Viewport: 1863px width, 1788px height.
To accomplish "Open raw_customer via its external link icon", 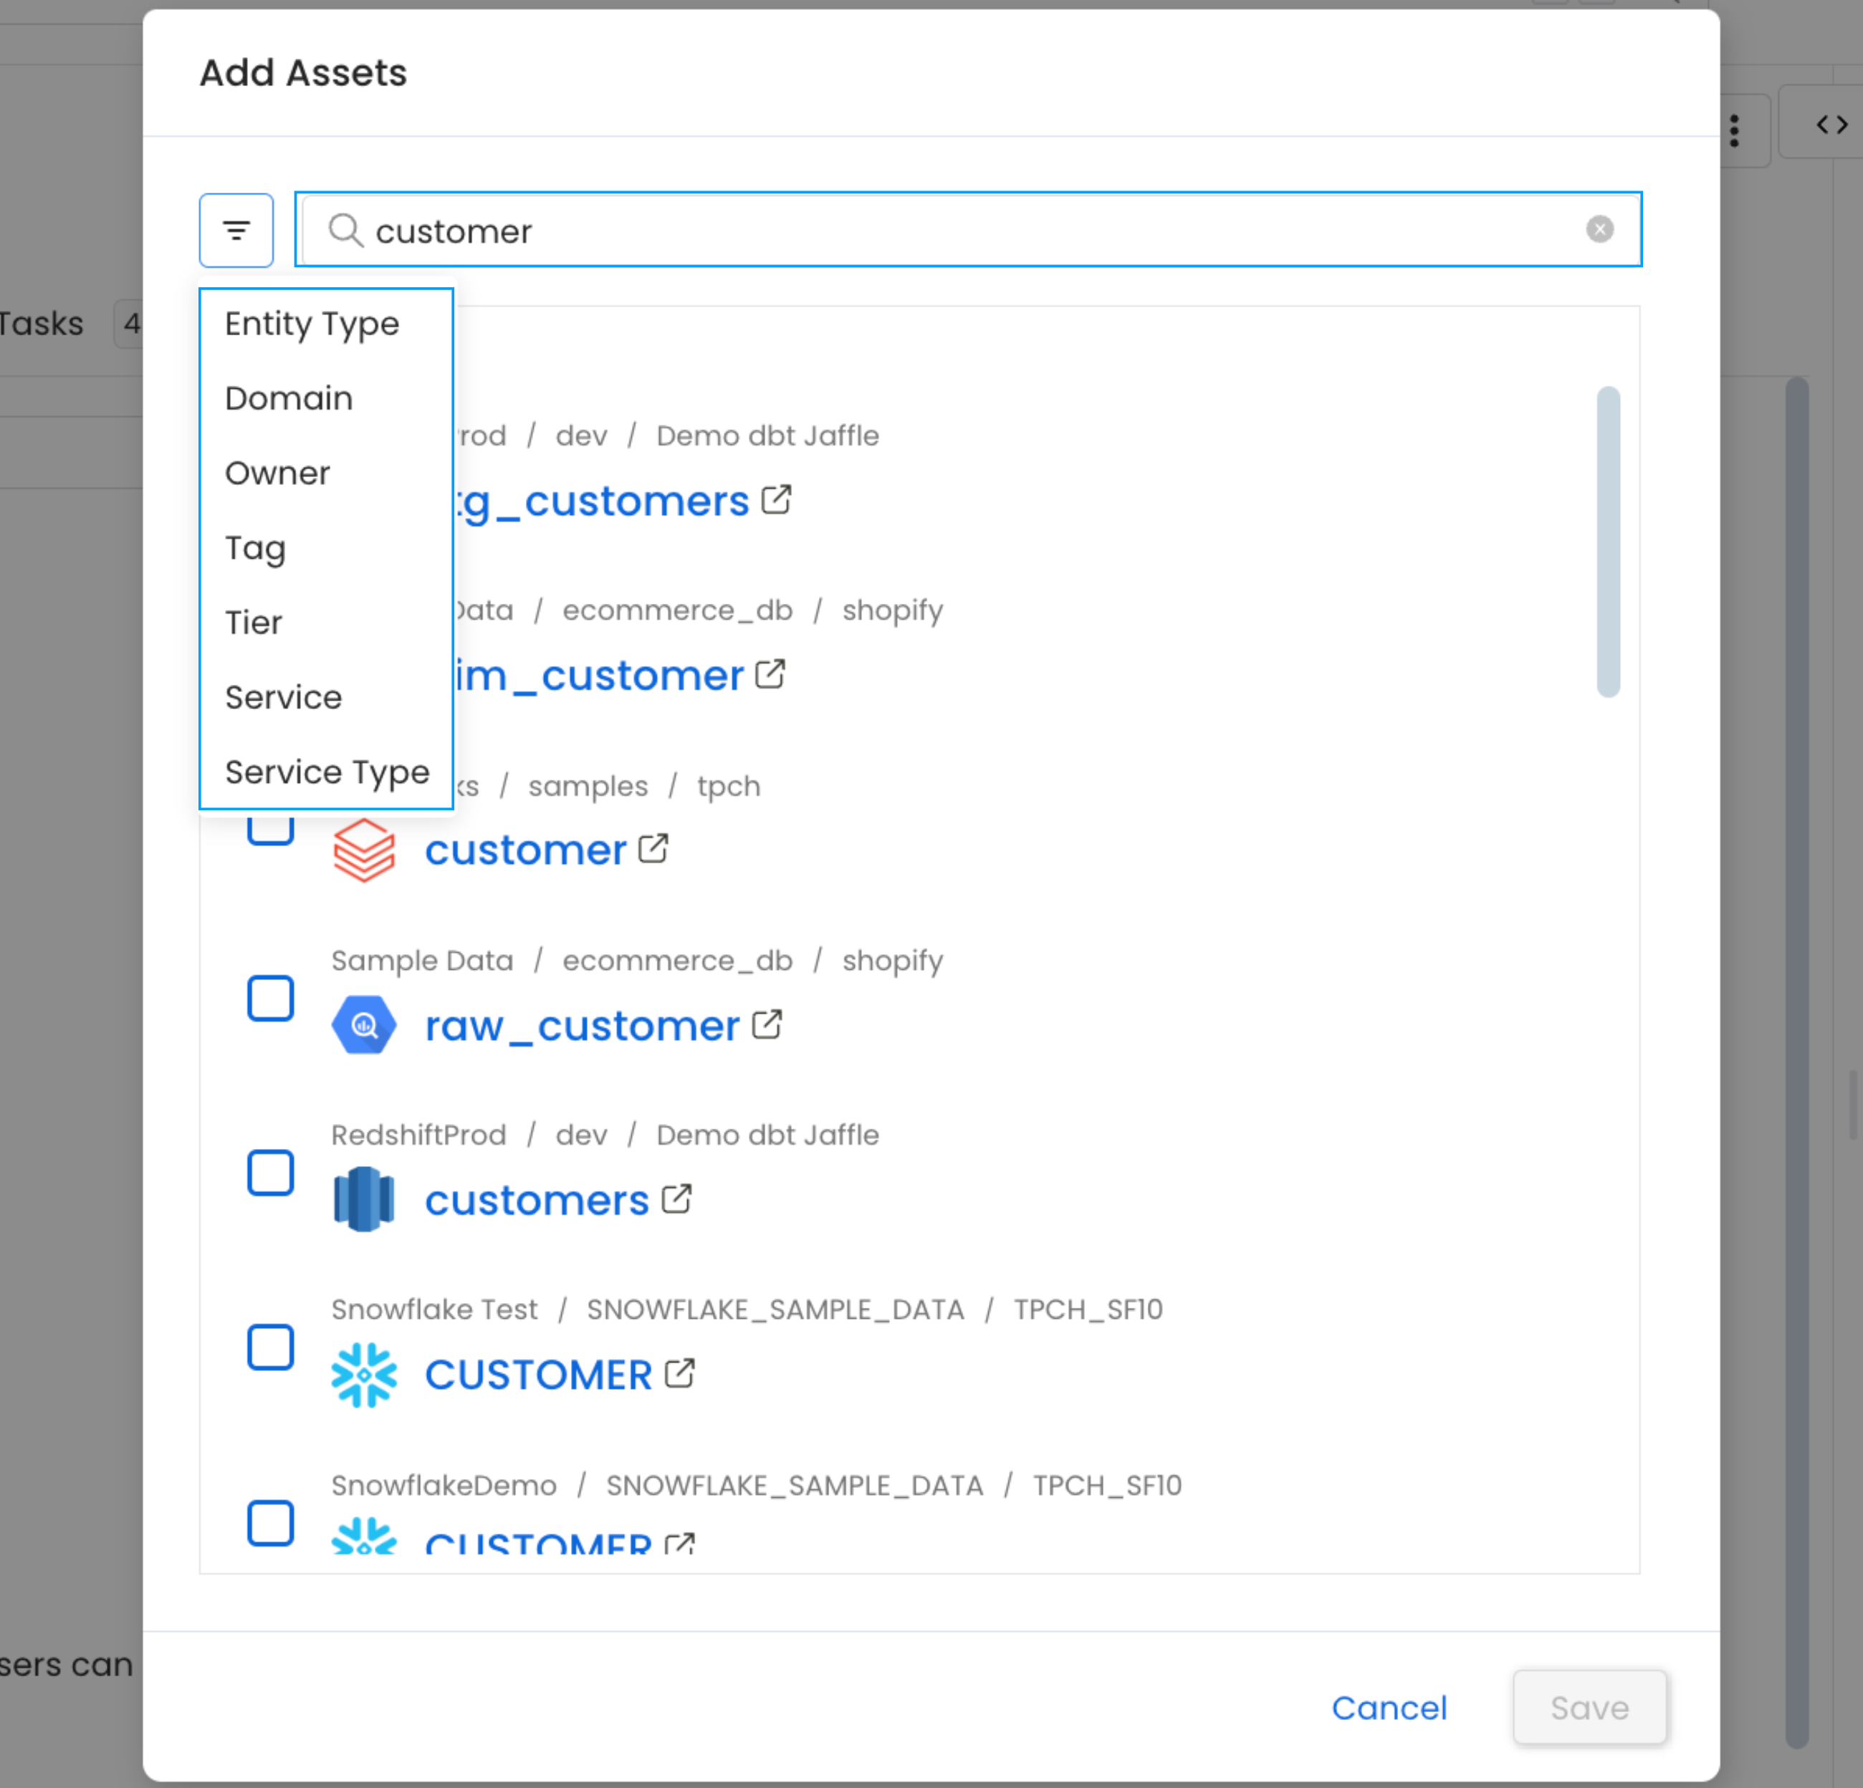I will 766,1024.
